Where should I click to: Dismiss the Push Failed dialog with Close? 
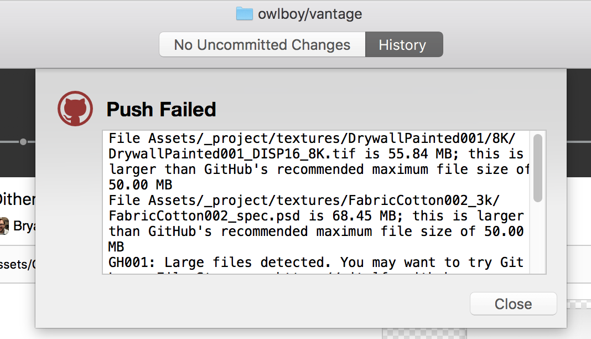pos(513,304)
